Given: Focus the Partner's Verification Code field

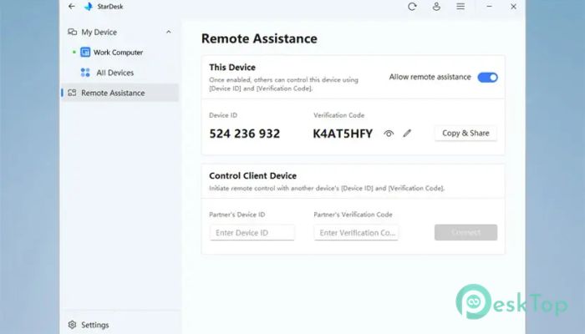Looking at the screenshot, I should (356, 233).
